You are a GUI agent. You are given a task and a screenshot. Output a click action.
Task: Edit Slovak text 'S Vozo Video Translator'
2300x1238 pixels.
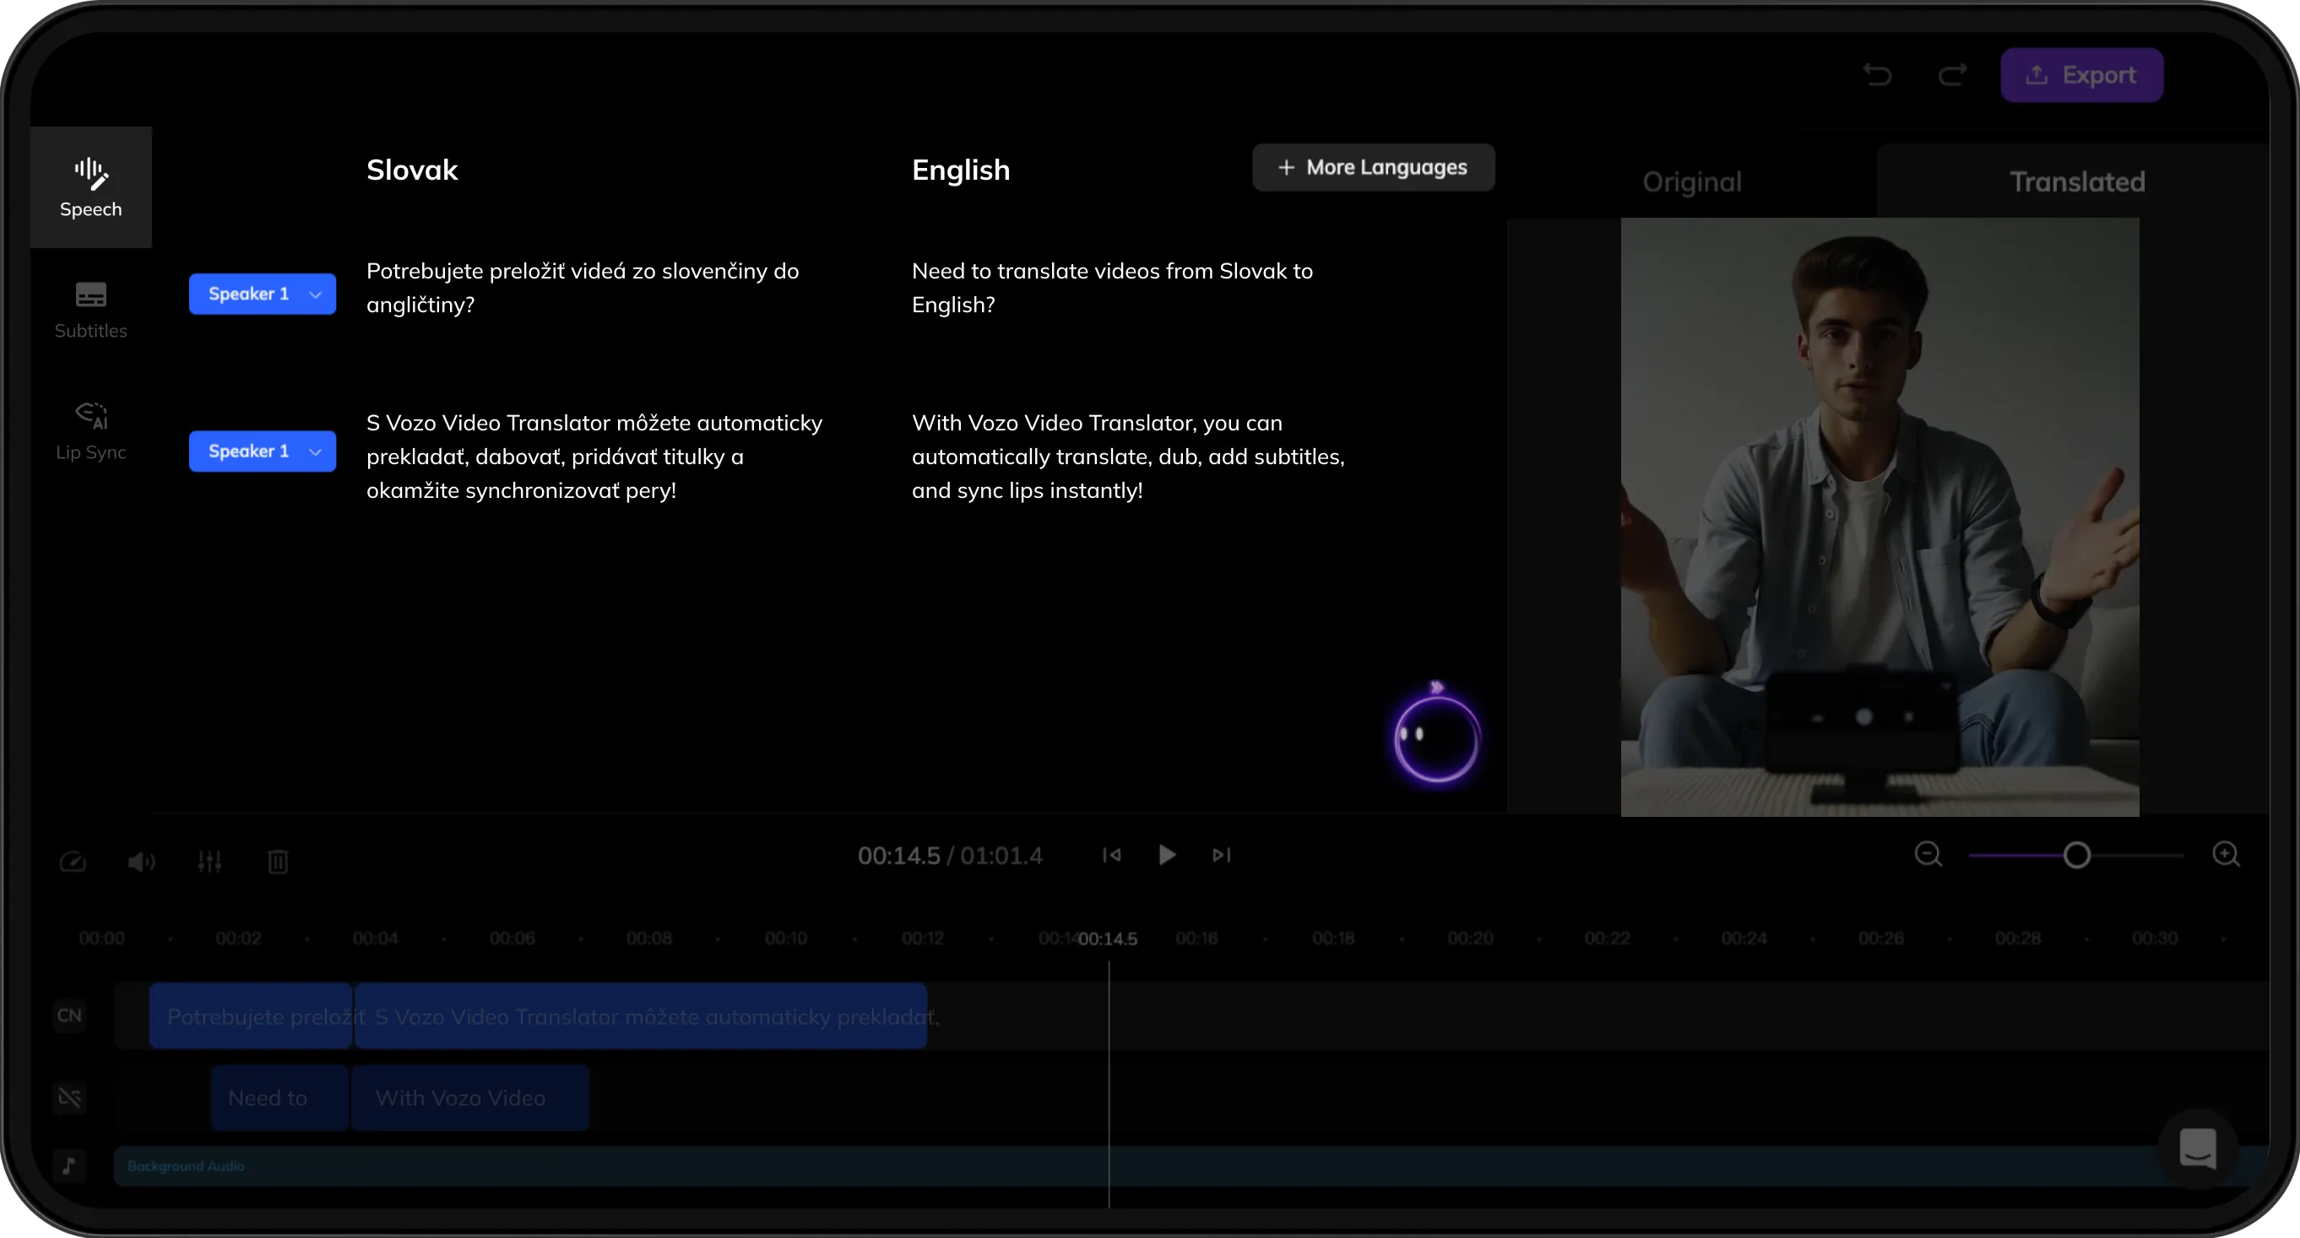(x=594, y=456)
